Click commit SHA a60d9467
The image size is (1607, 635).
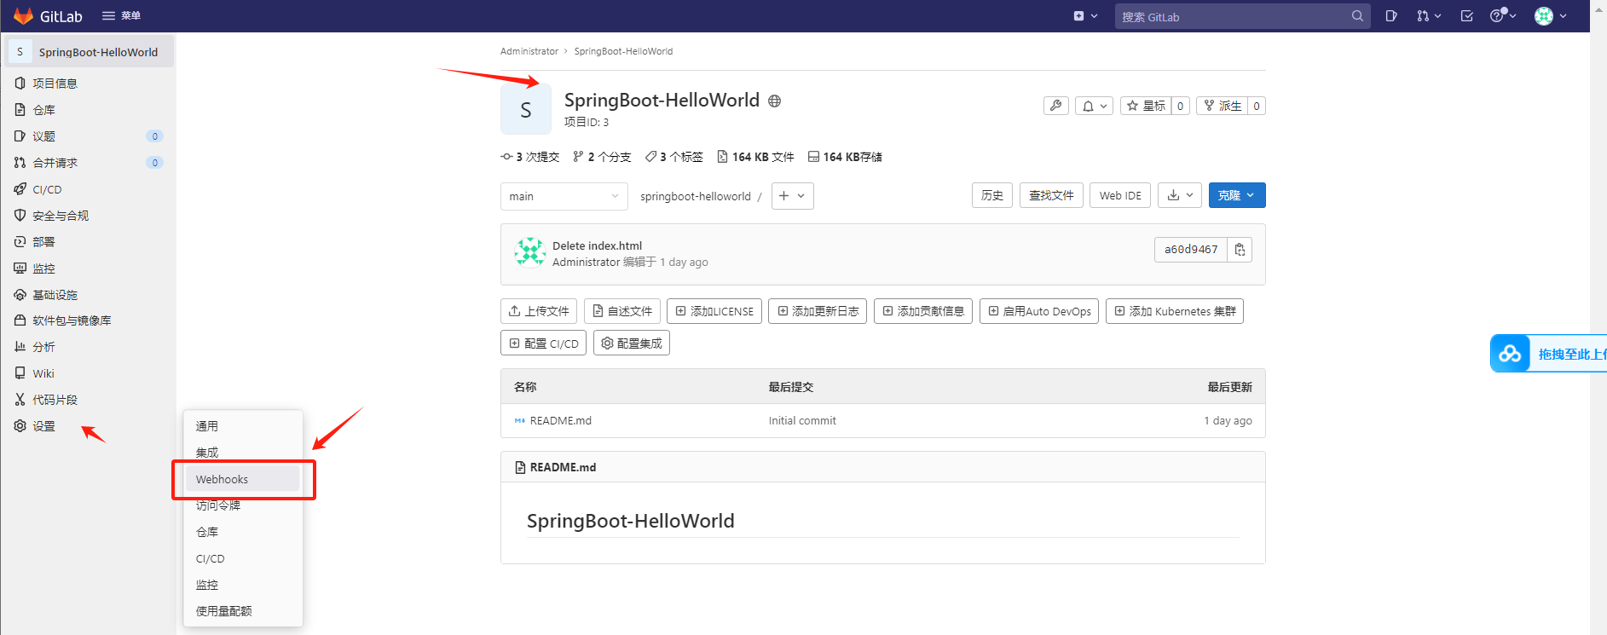[1191, 250]
